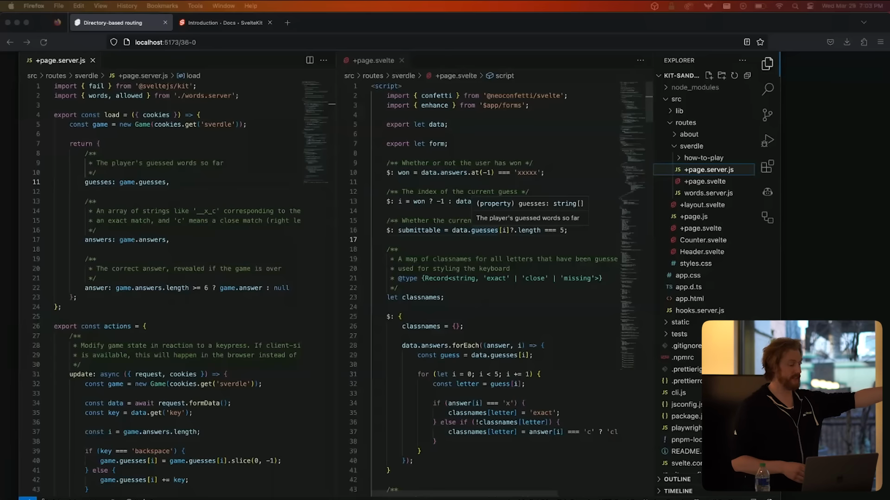
Task: Refresh the Explorer file tree
Action: click(x=735, y=75)
